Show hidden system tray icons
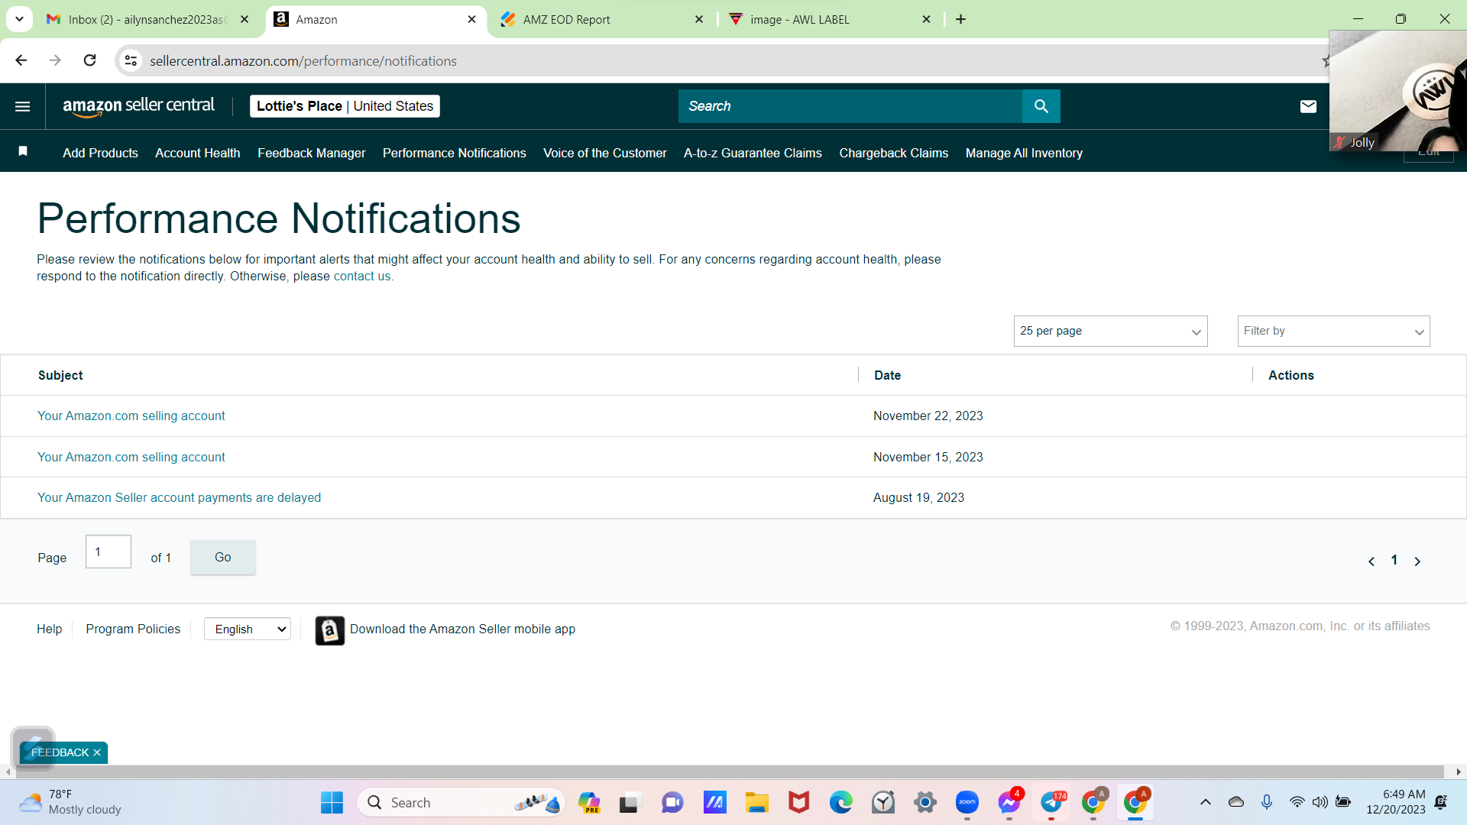This screenshot has width=1467, height=825. (x=1206, y=802)
